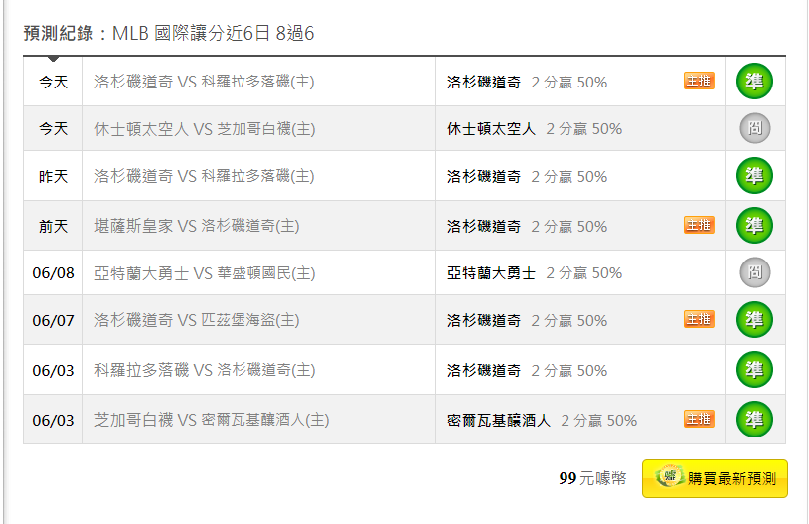809x524 pixels.
Task: Click orange 主推 badge in today's first row
Action: point(699,81)
